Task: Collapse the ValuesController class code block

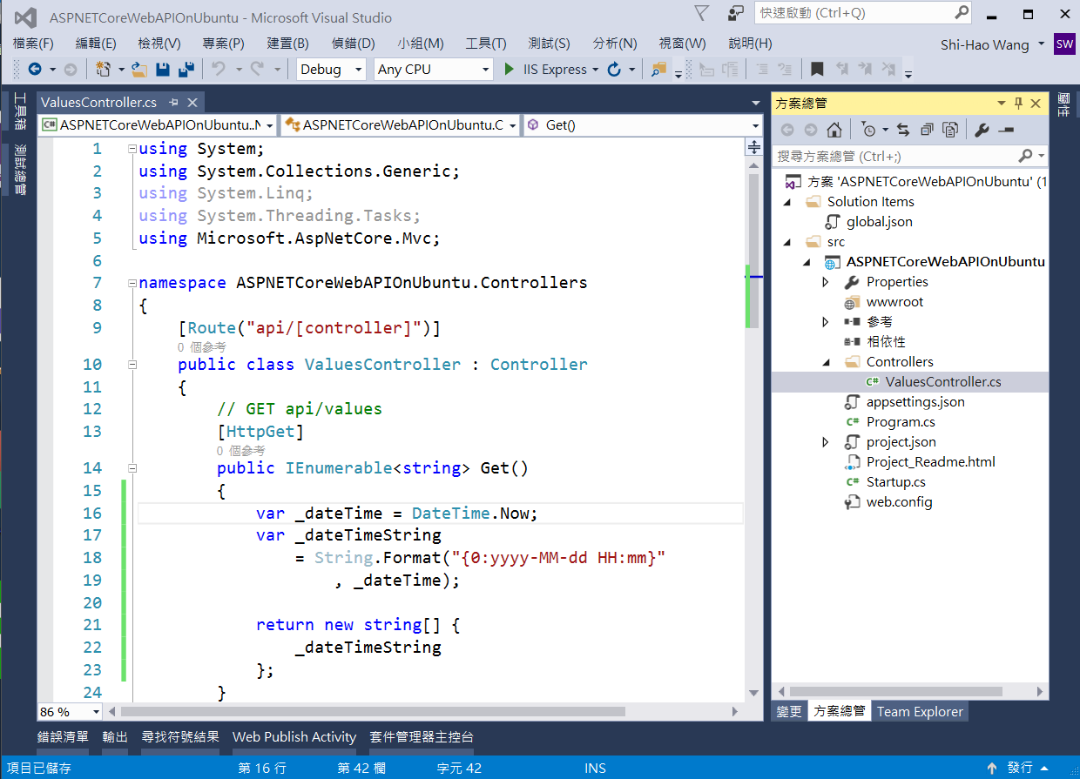Action: coord(132,365)
